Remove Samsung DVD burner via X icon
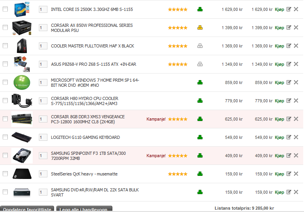304x212 pixels. tap(296, 192)
